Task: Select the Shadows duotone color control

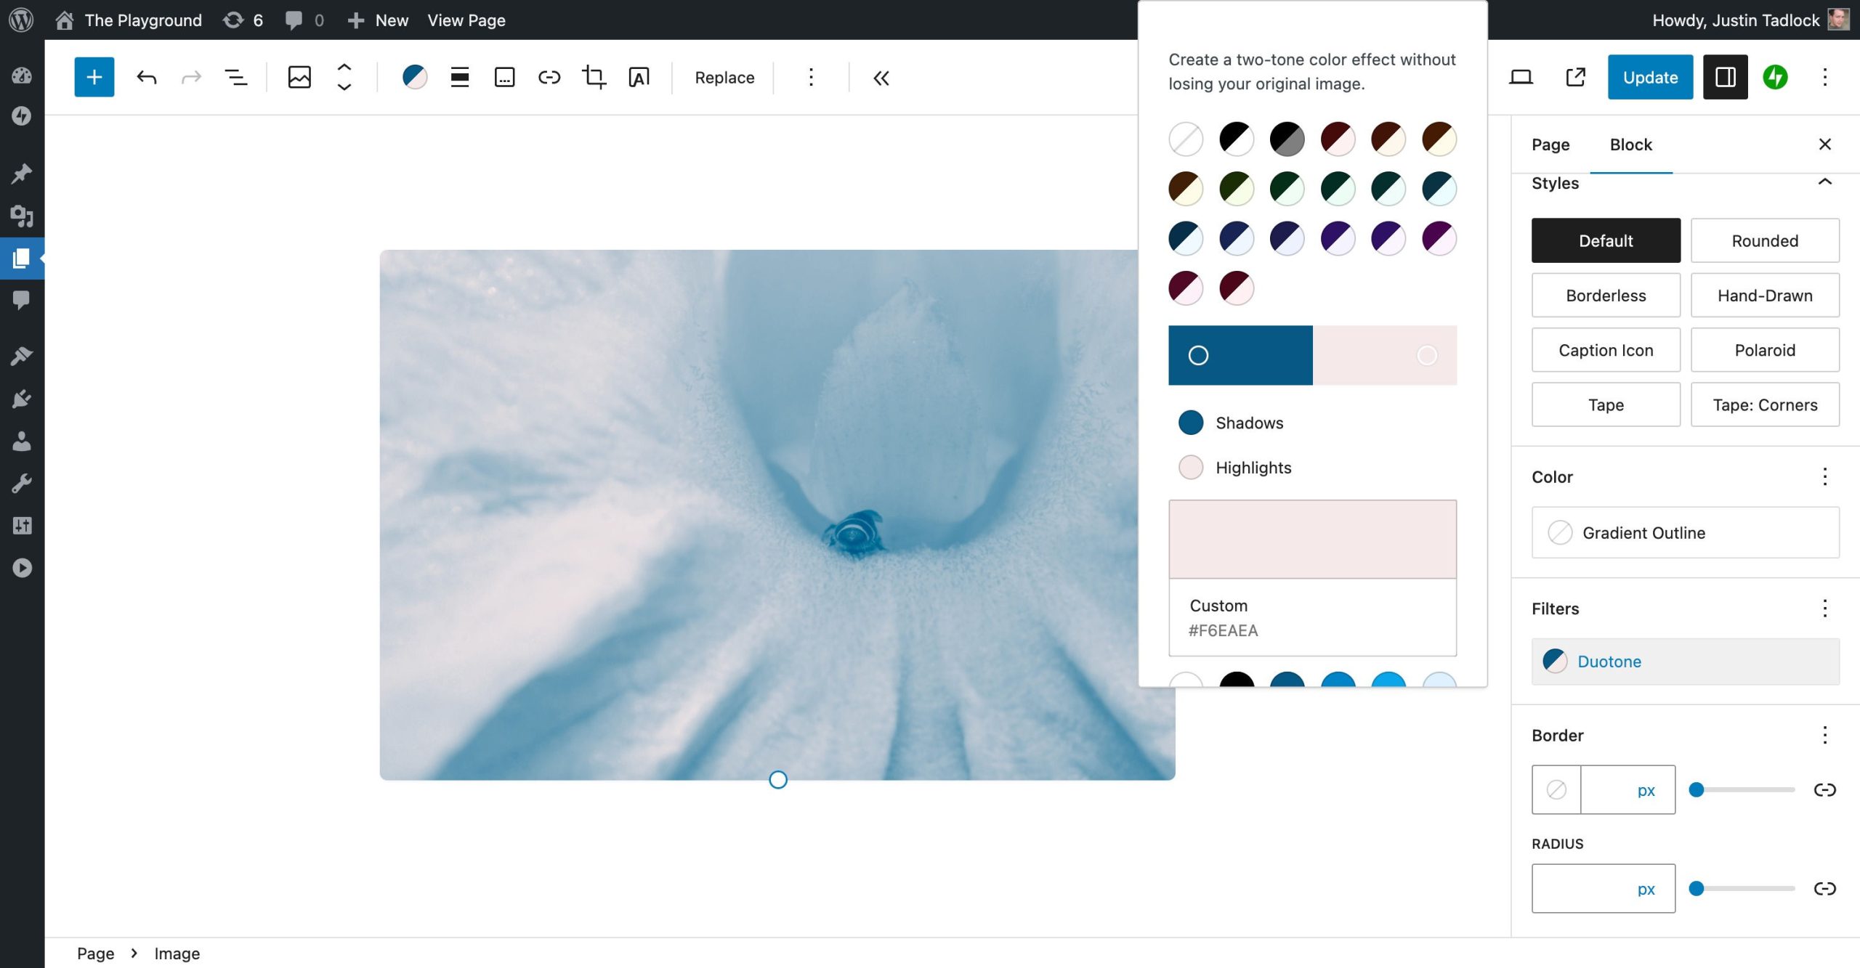Action: pos(1190,422)
